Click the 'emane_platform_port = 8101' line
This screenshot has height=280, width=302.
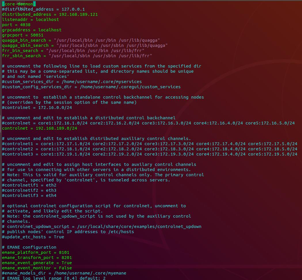[36, 253]
